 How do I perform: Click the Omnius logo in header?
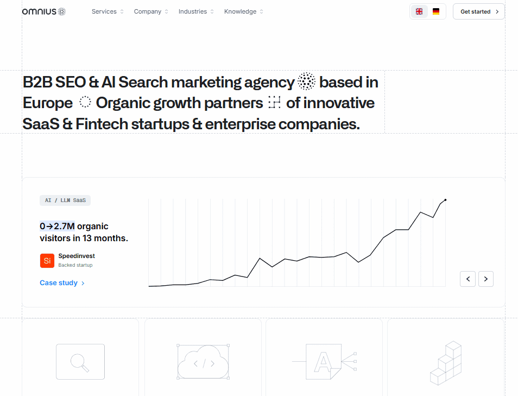(x=44, y=11)
